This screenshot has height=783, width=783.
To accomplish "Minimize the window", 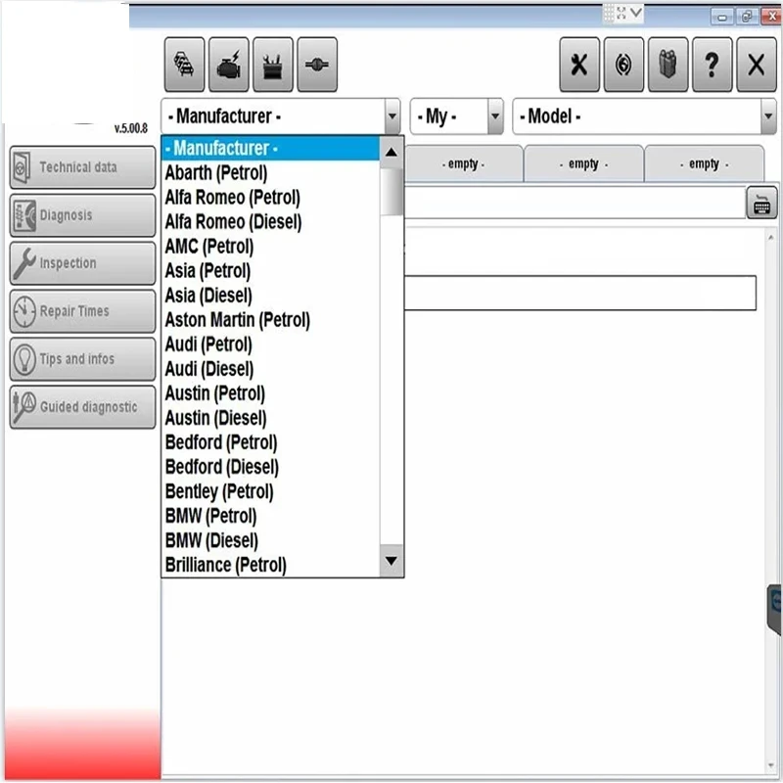I will 722,17.
